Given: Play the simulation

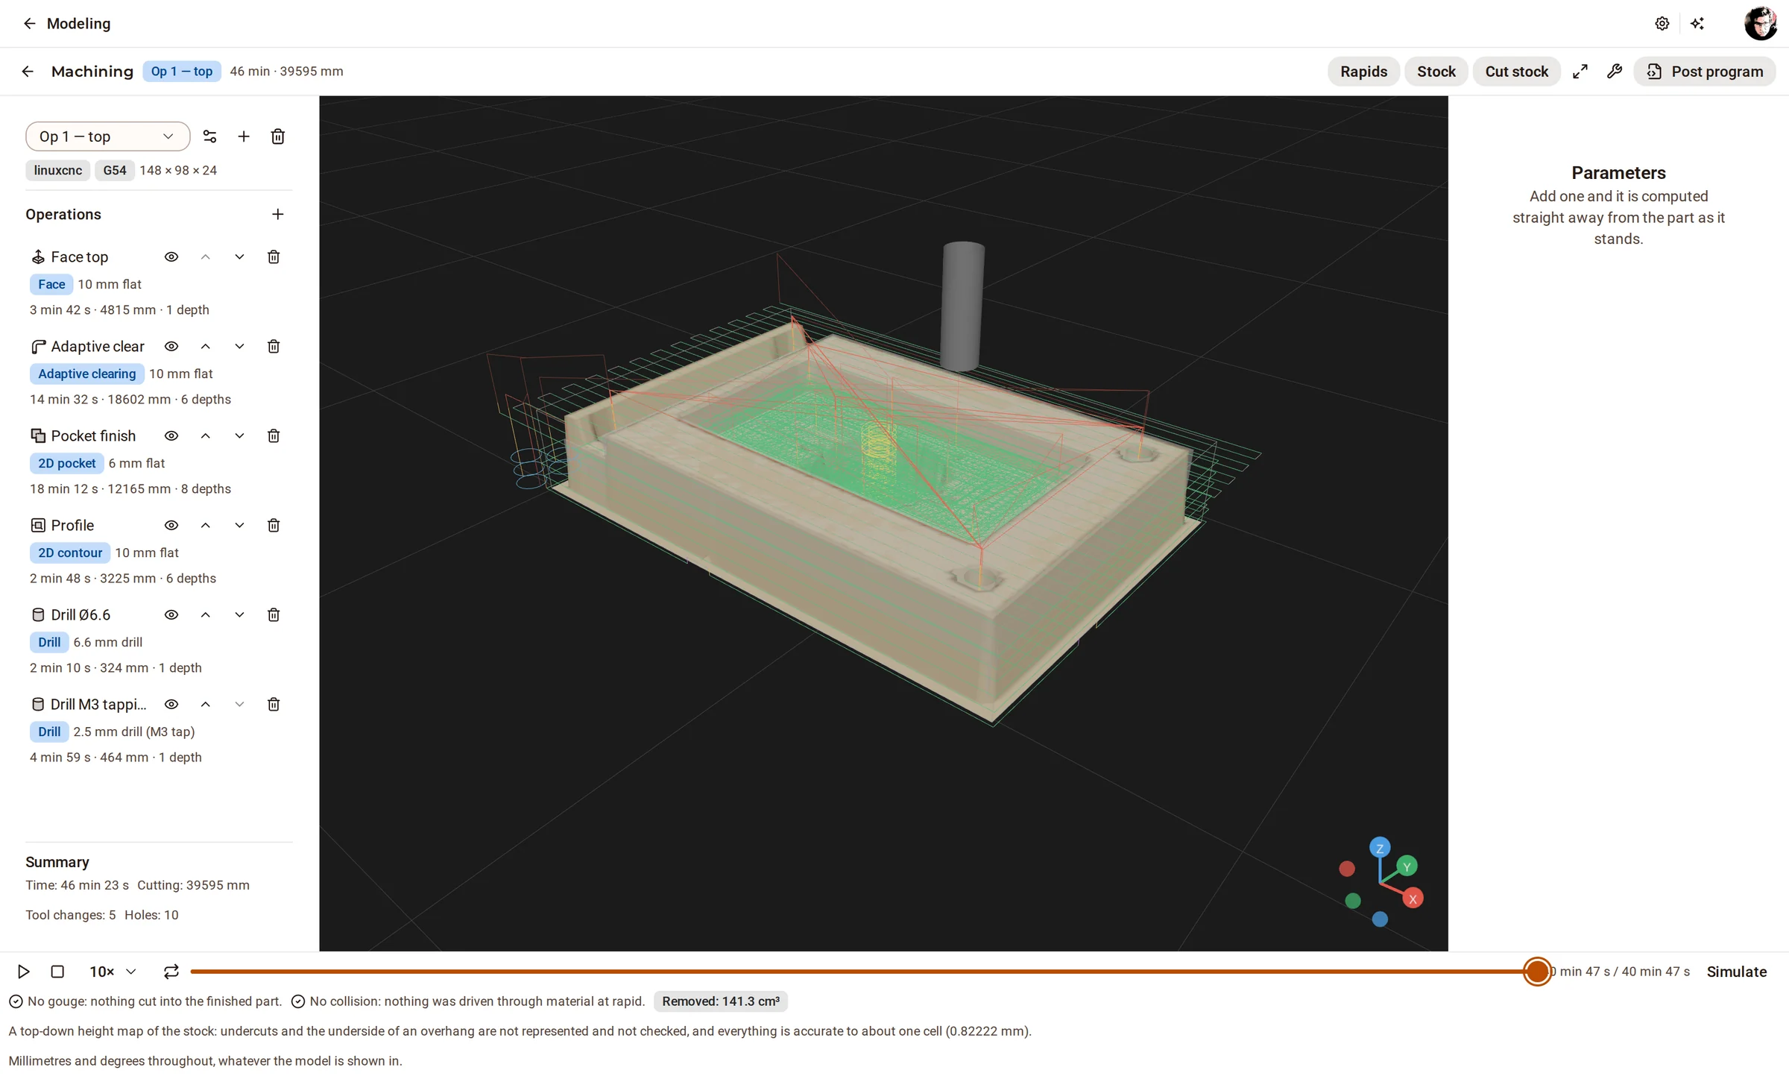Looking at the screenshot, I should tap(23, 972).
